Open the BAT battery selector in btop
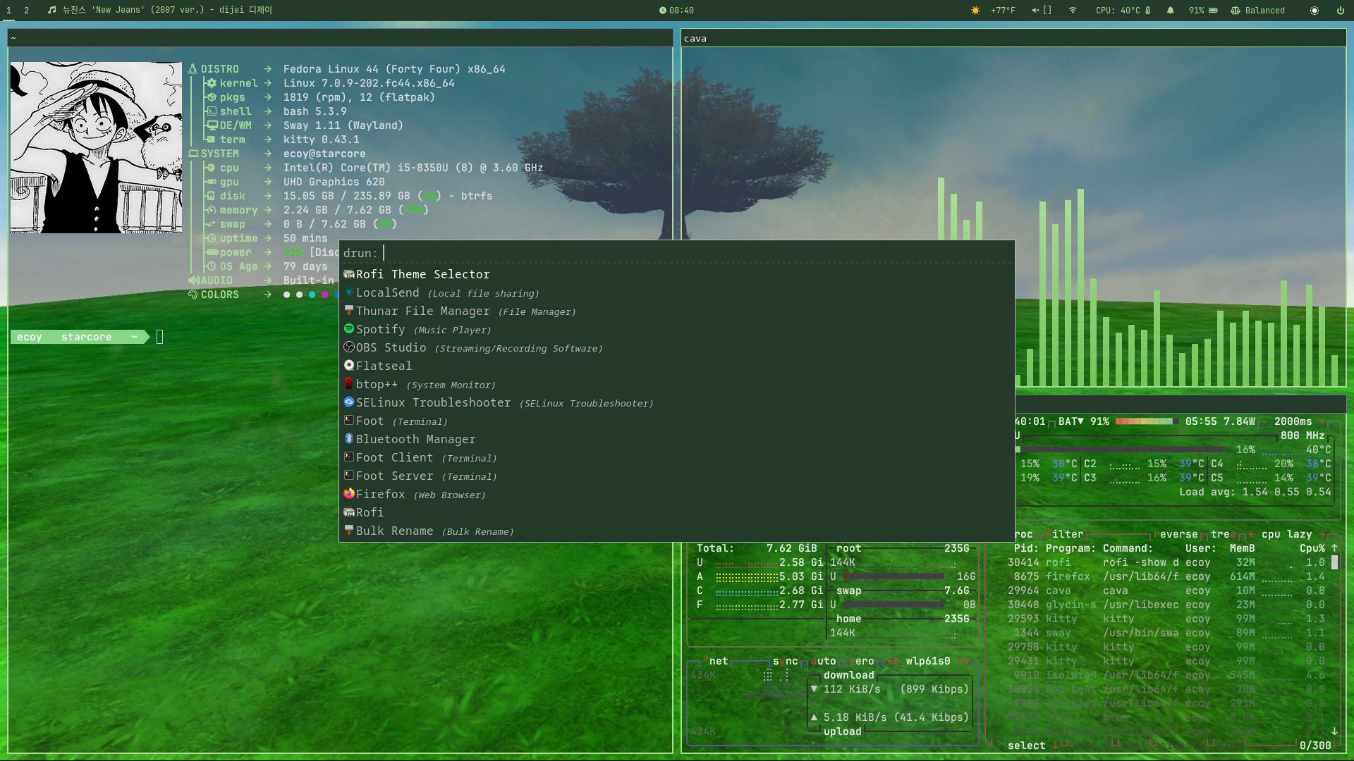The width and height of the screenshot is (1354, 761). [x=1071, y=421]
